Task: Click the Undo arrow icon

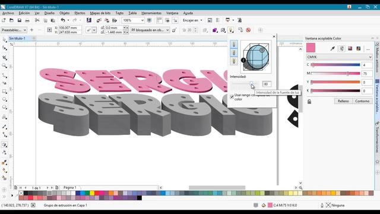Action: point(63,20)
